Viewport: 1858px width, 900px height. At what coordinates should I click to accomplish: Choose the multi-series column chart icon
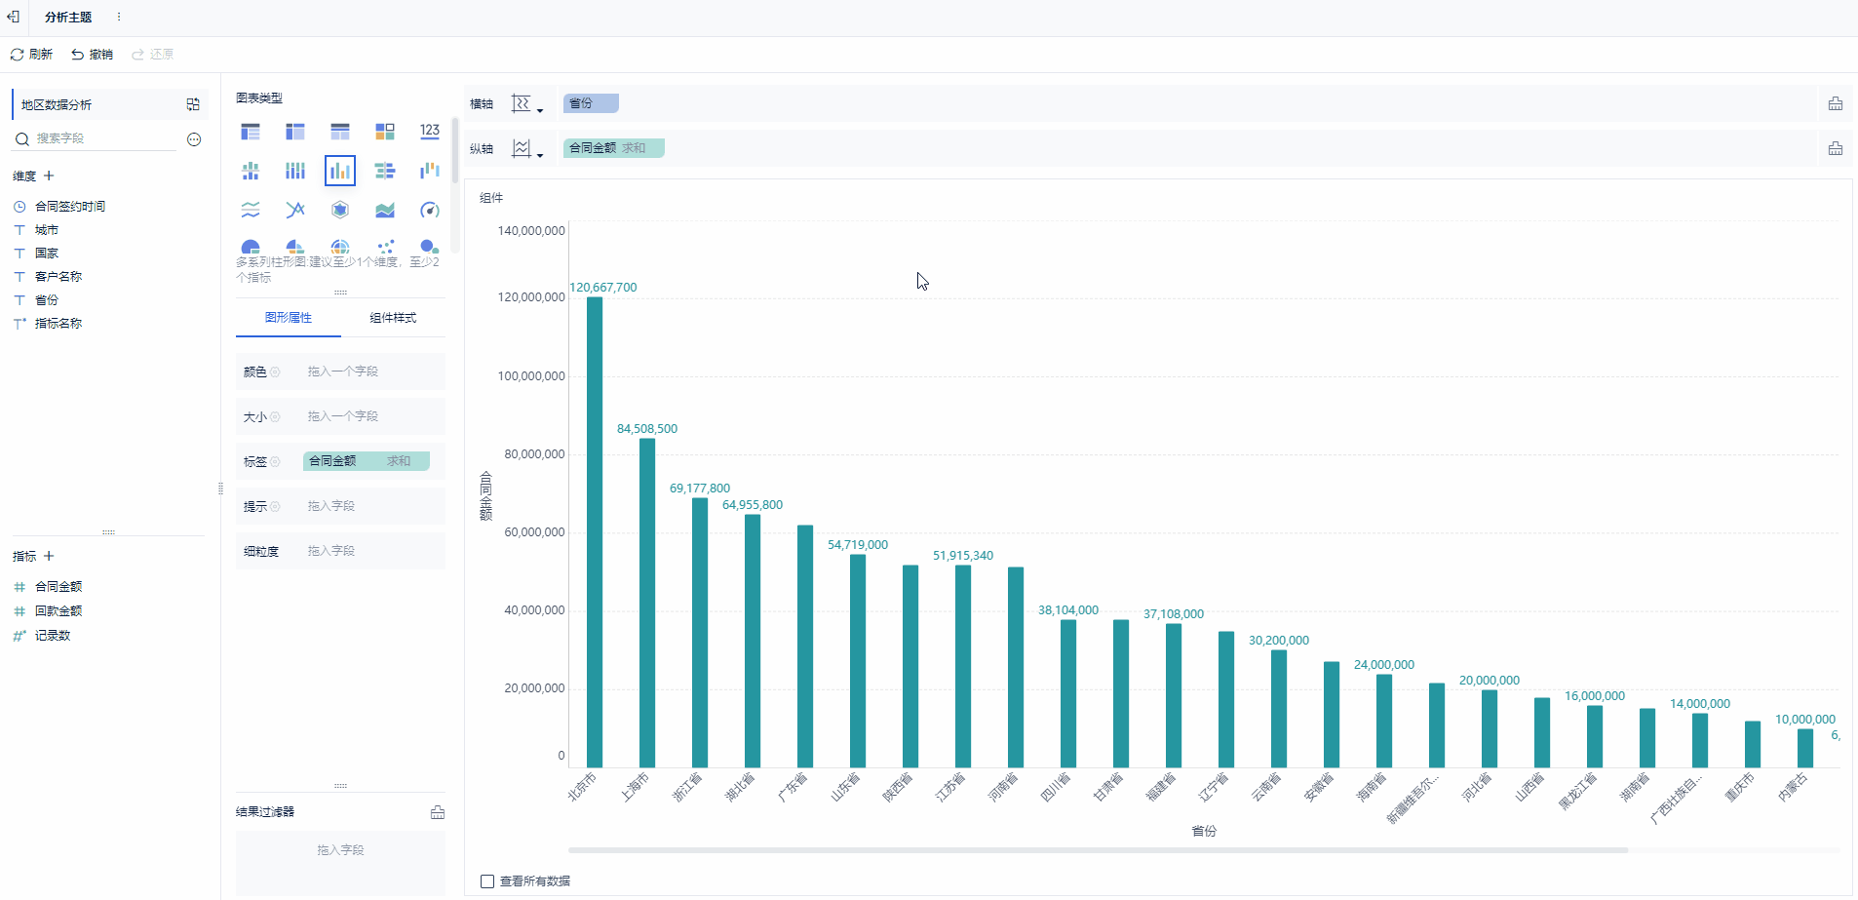pyautogui.click(x=340, y=171)
